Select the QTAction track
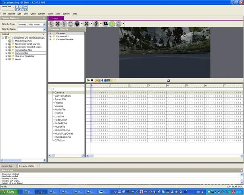 click(60, 141)
